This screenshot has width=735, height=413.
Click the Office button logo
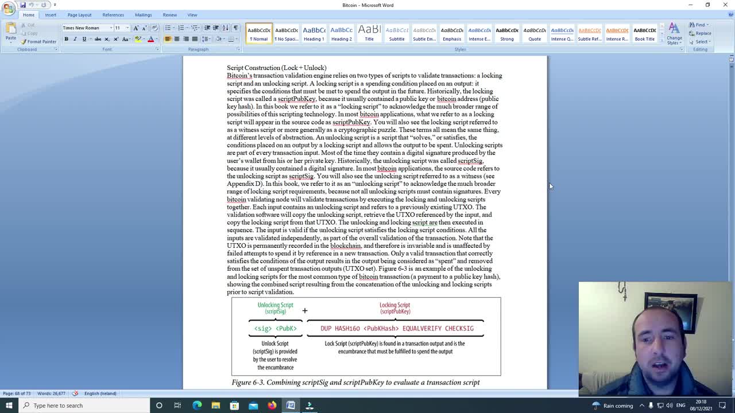click(9, 8)
